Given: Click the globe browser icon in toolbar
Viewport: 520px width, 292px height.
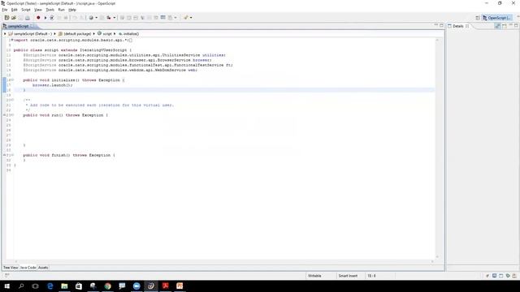Looking at the screenshot, I should pyautogui.click(x=91, y=18).
